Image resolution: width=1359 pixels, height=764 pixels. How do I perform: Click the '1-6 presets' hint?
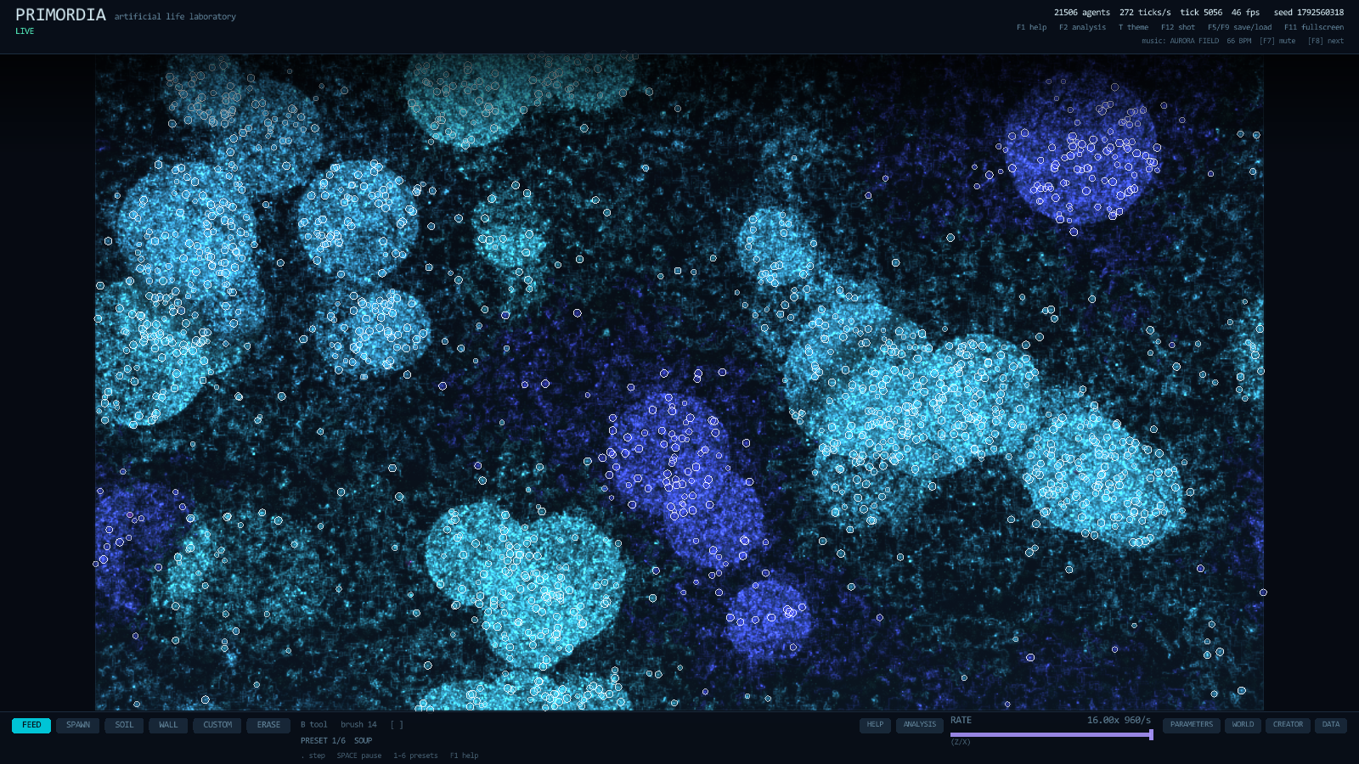point(415,756)
